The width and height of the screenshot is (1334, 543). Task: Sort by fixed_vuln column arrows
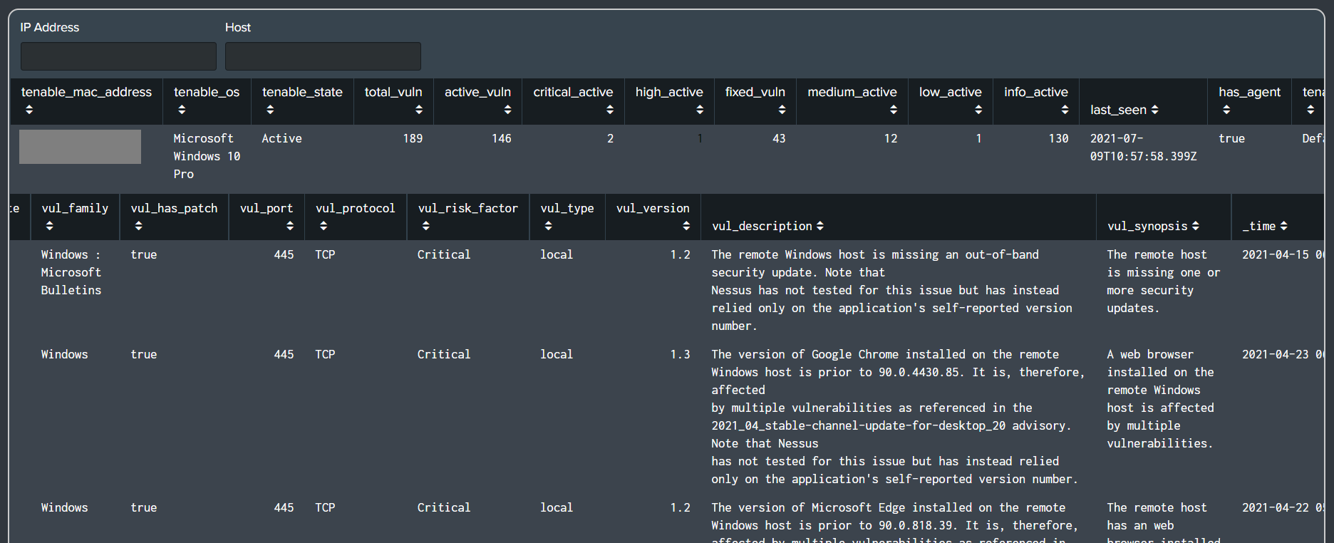pos(782,110)
